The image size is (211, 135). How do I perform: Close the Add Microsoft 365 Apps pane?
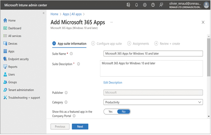(203, 22)
